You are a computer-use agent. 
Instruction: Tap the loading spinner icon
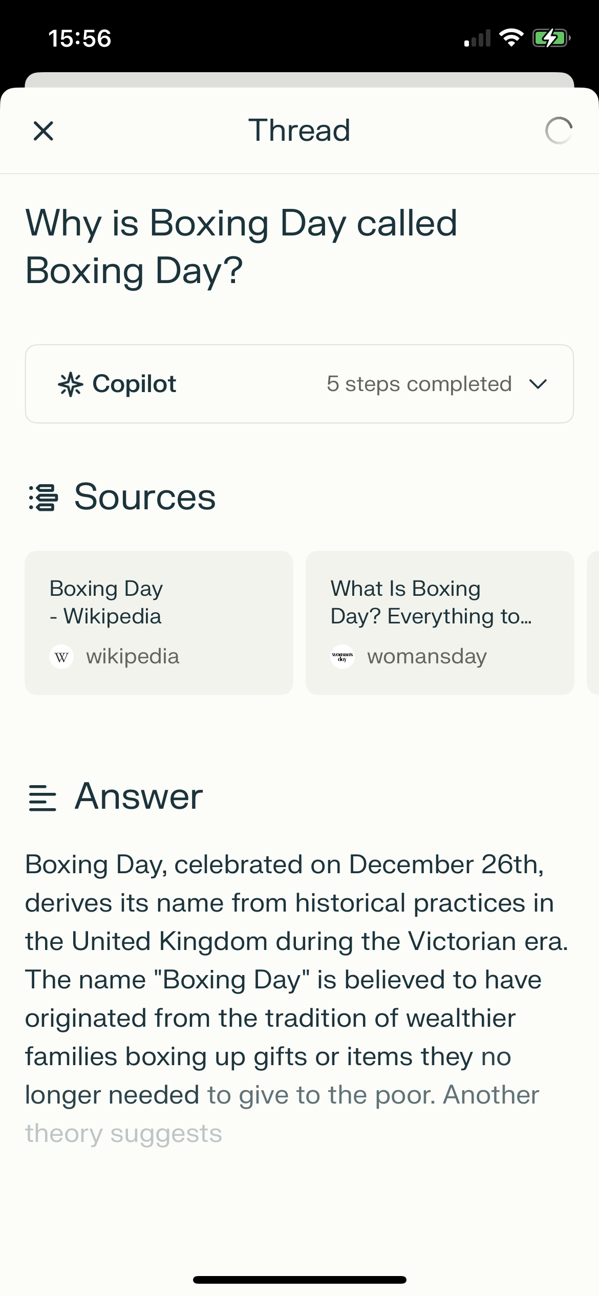(x=559, y=131)
